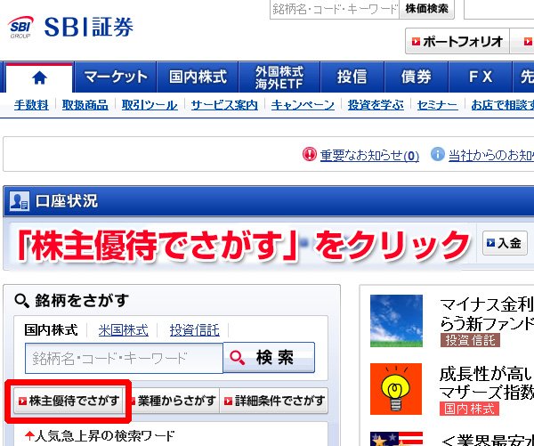Click the セミナー link
The width and height of the screenshot is (534, 446).
pyautogui.click(x=437, y=105)
